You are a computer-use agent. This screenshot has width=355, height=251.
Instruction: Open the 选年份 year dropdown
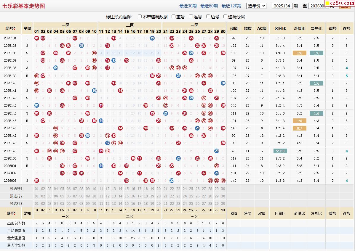256,6
